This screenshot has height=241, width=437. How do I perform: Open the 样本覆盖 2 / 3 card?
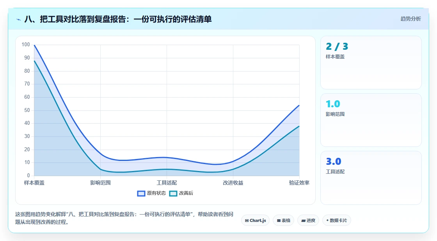tap(371, 63)
